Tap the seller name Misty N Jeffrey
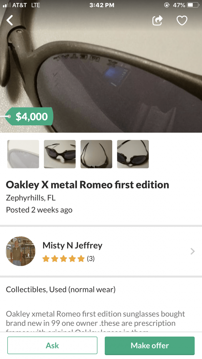Image resolution: width=202 pixels, height=359 pixels. click(x=72, y=246)
